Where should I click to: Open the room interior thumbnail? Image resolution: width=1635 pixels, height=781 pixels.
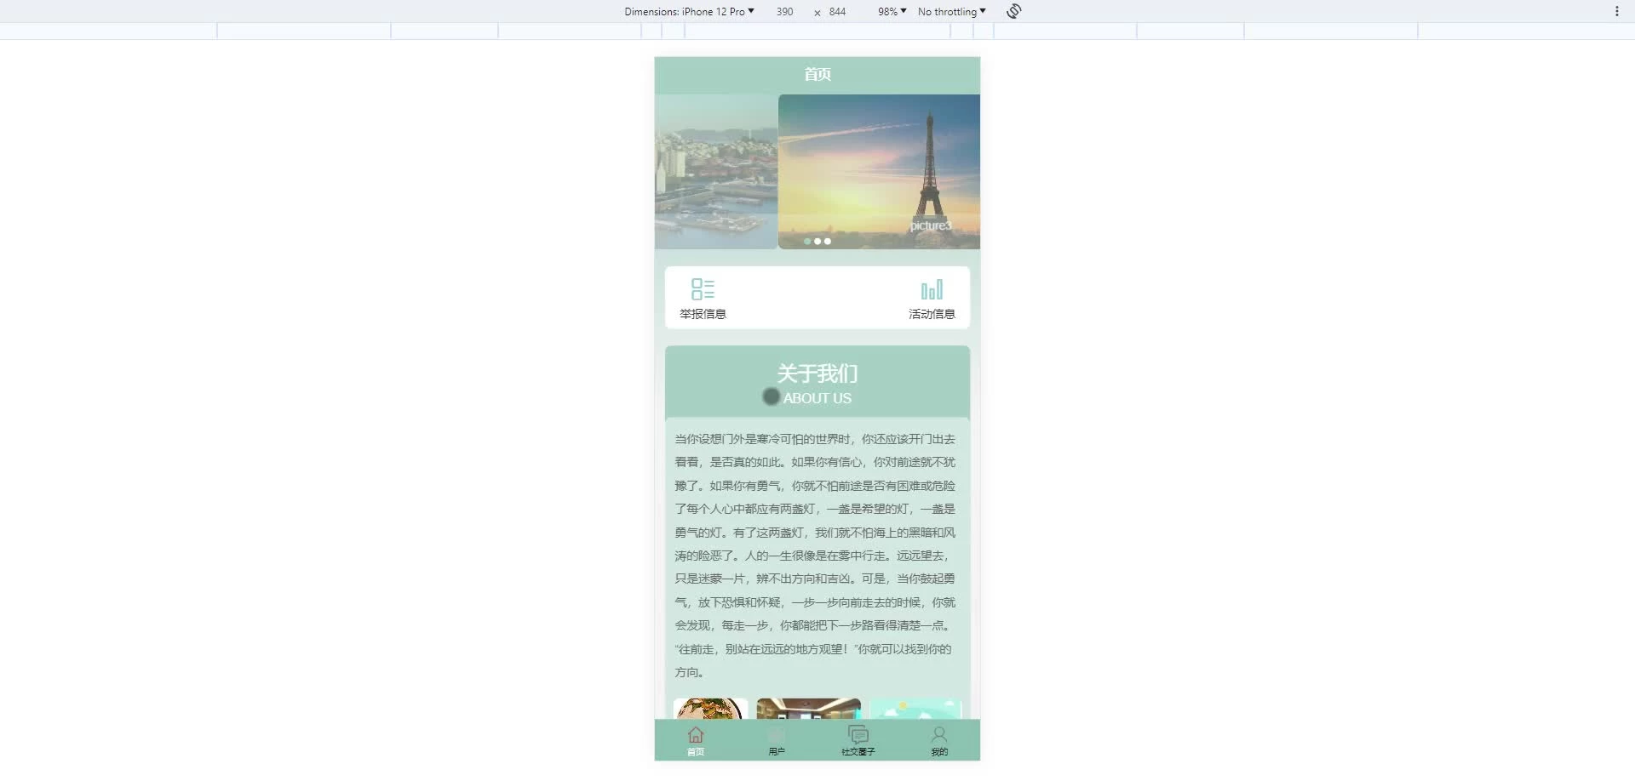point(808,709)
